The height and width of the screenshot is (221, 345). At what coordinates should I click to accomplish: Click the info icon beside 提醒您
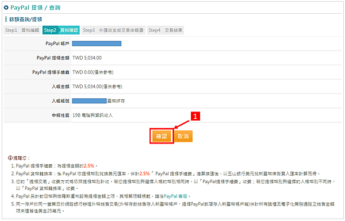tap(10, 158)
